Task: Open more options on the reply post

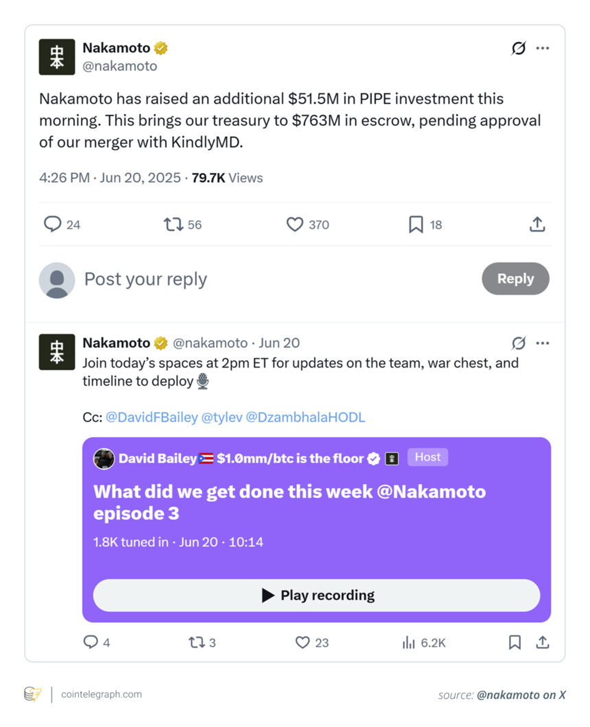Action: click(x=543, y=343)
